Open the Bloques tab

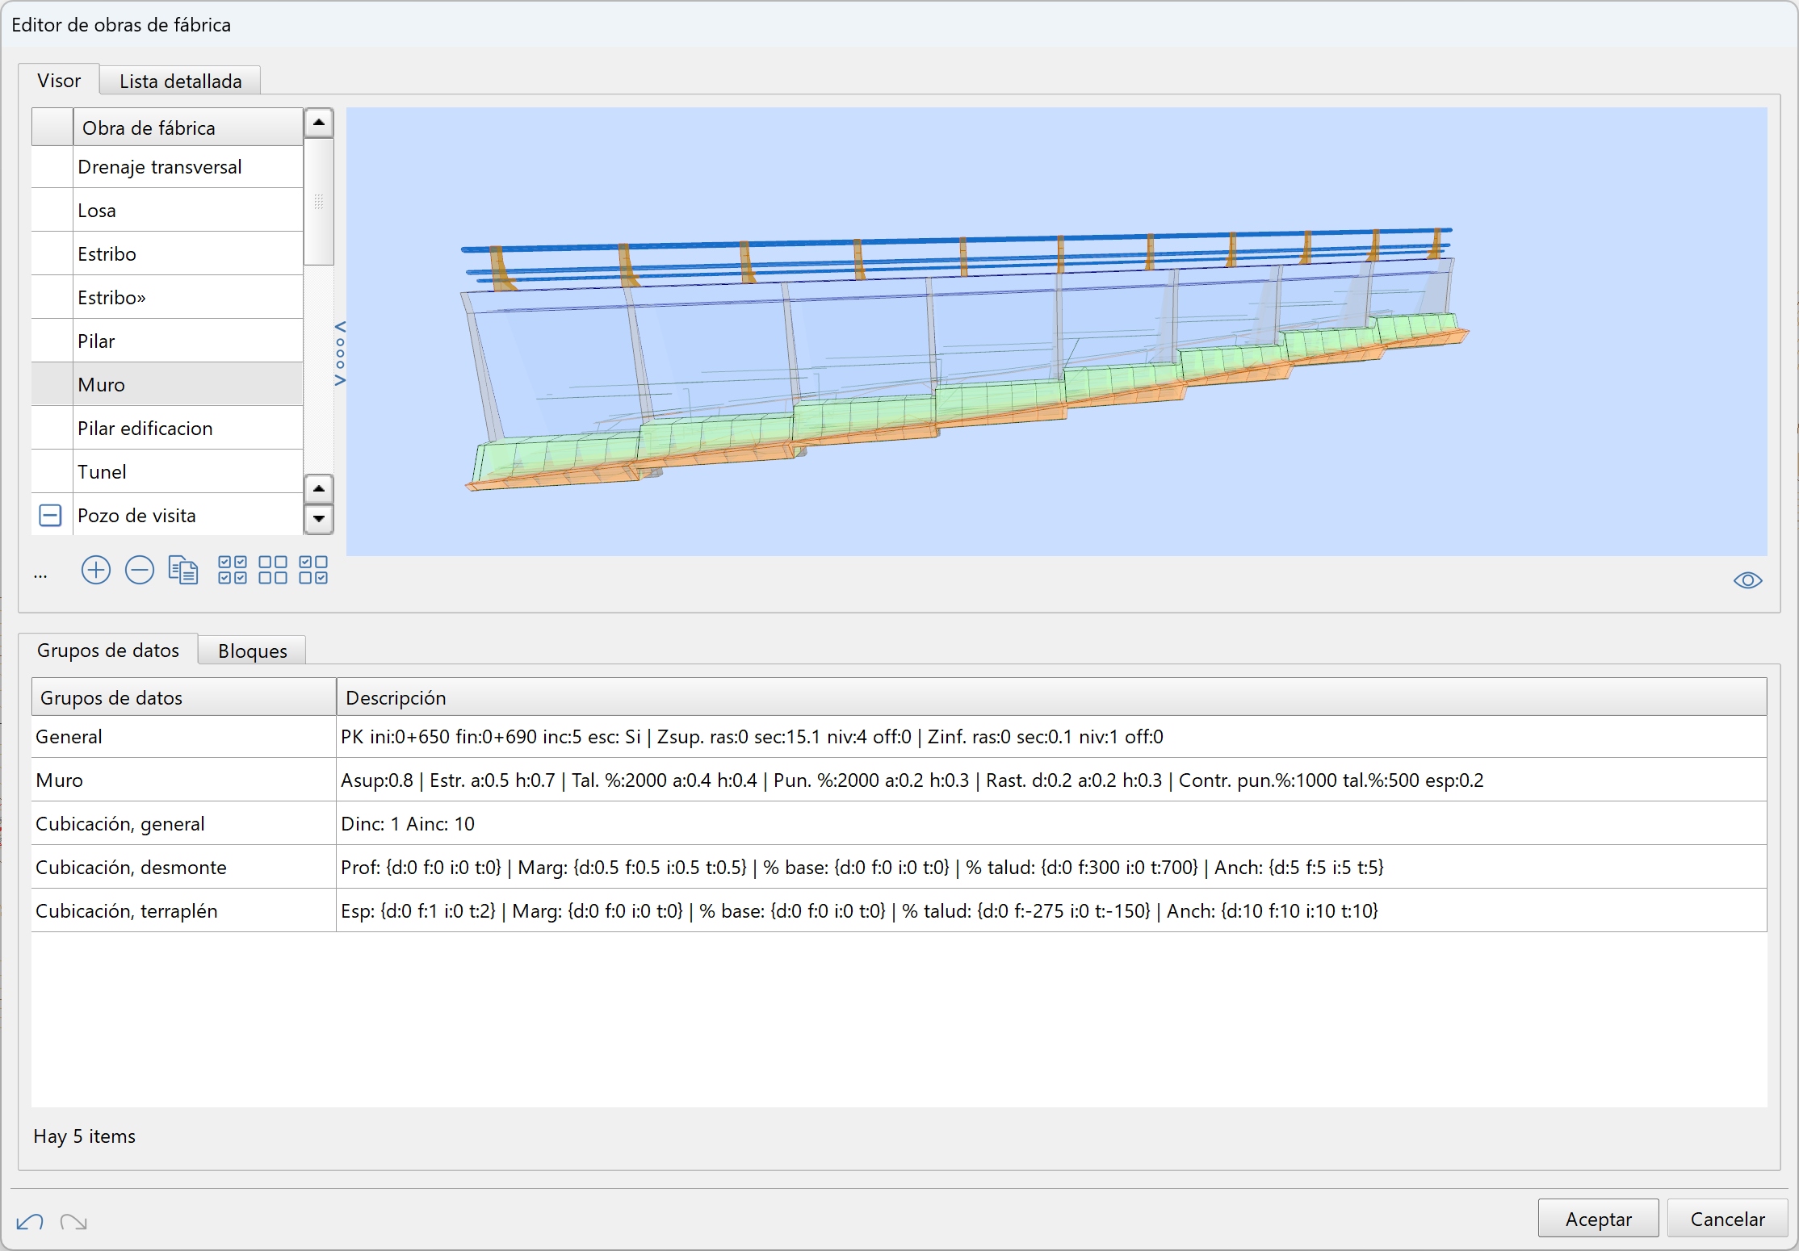pos(252,651)
